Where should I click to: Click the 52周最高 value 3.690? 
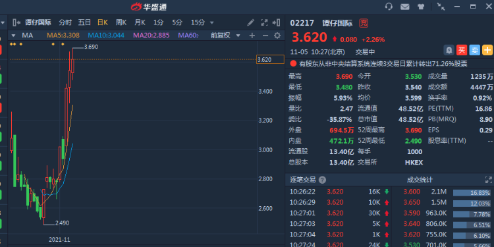point(414,130)
